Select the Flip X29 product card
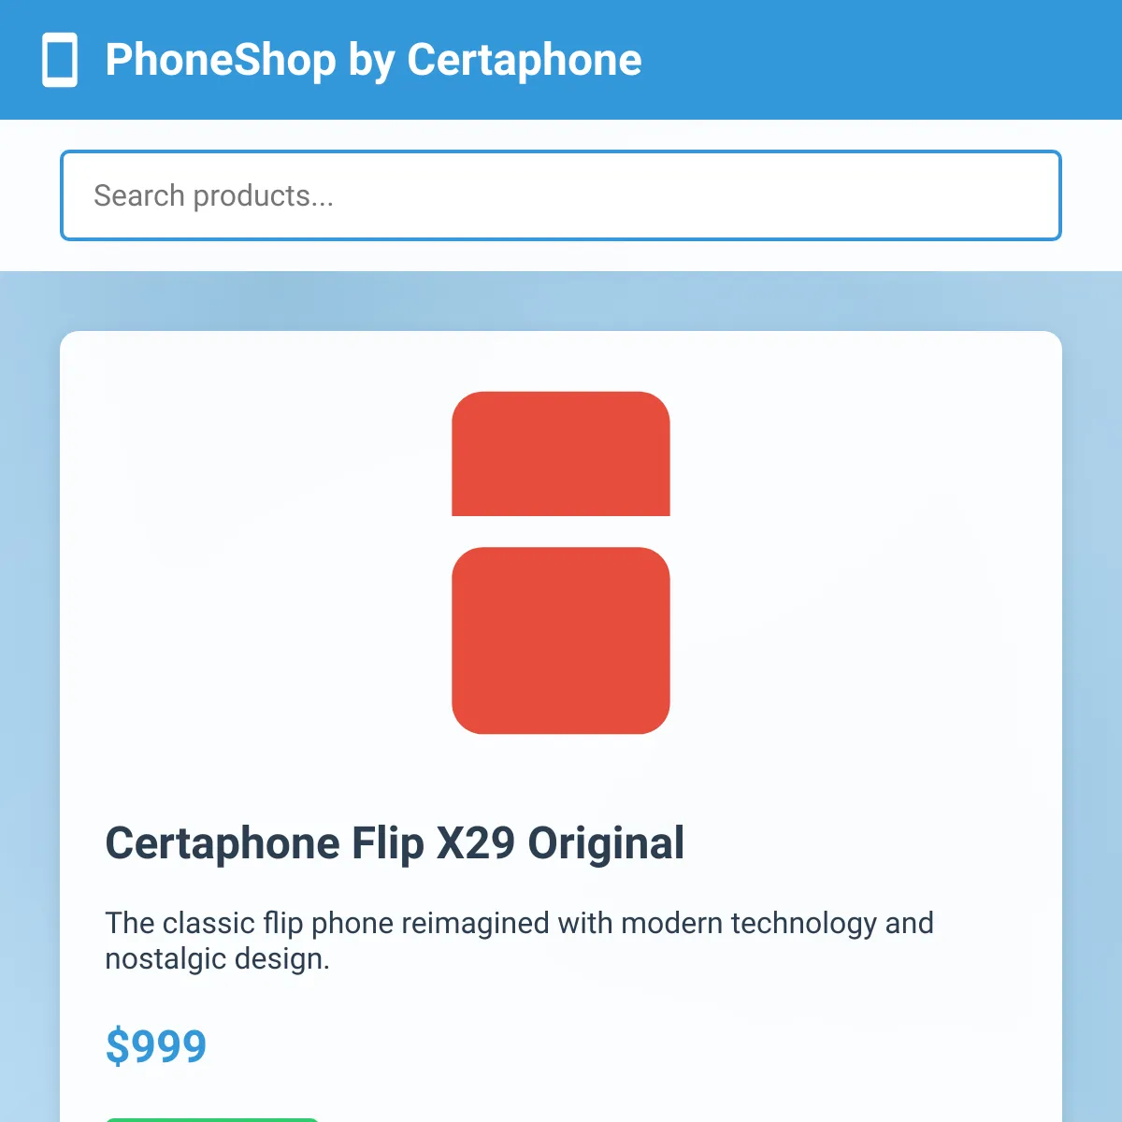 [561, 726]
